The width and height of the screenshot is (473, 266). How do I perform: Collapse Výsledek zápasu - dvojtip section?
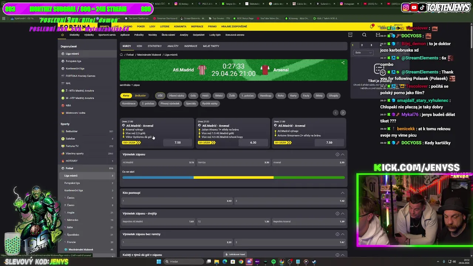[343, 214]
